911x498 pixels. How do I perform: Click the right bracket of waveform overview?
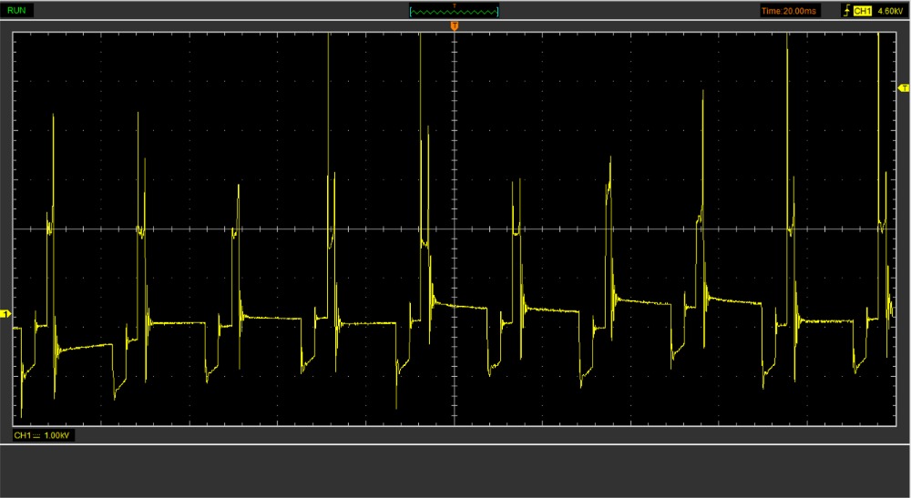coord(498,11)
